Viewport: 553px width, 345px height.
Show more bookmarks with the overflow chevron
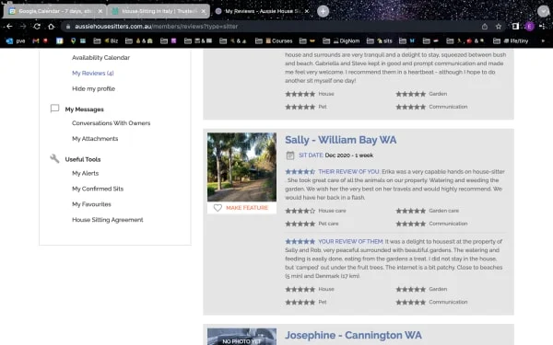tap(543, 40)
